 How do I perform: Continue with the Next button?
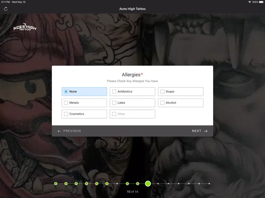[x=173, y=131]
